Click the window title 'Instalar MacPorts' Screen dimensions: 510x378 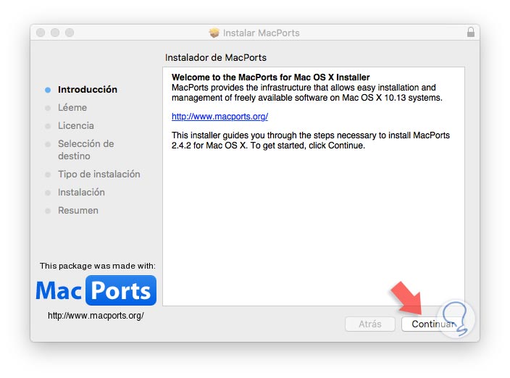(262, 33)
